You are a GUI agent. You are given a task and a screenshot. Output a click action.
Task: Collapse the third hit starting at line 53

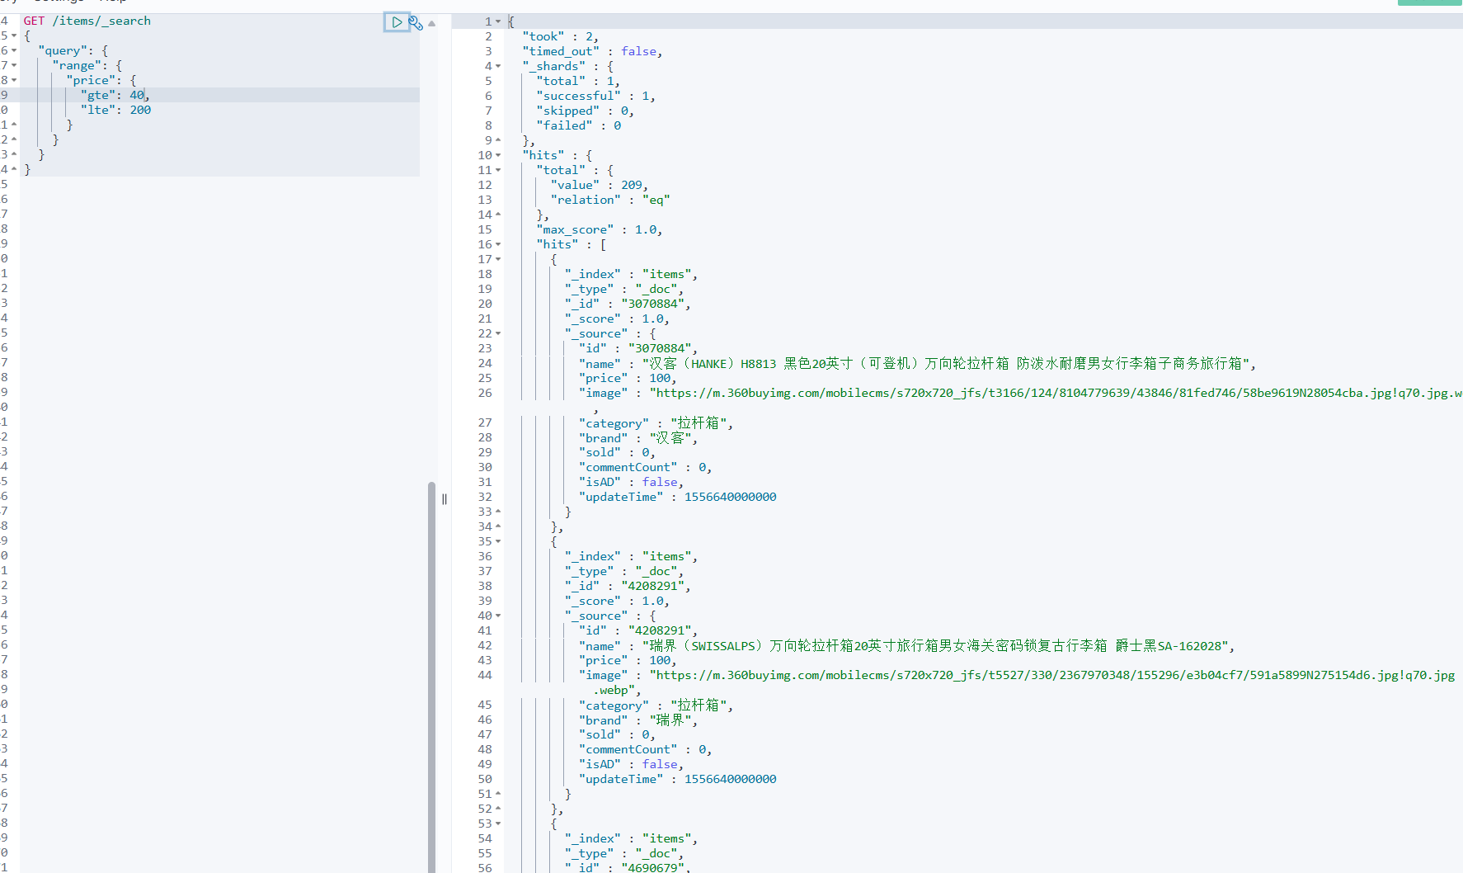(497, 823)
